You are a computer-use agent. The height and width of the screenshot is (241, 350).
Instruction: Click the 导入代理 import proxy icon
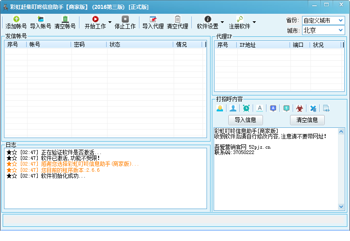(153, 19)
